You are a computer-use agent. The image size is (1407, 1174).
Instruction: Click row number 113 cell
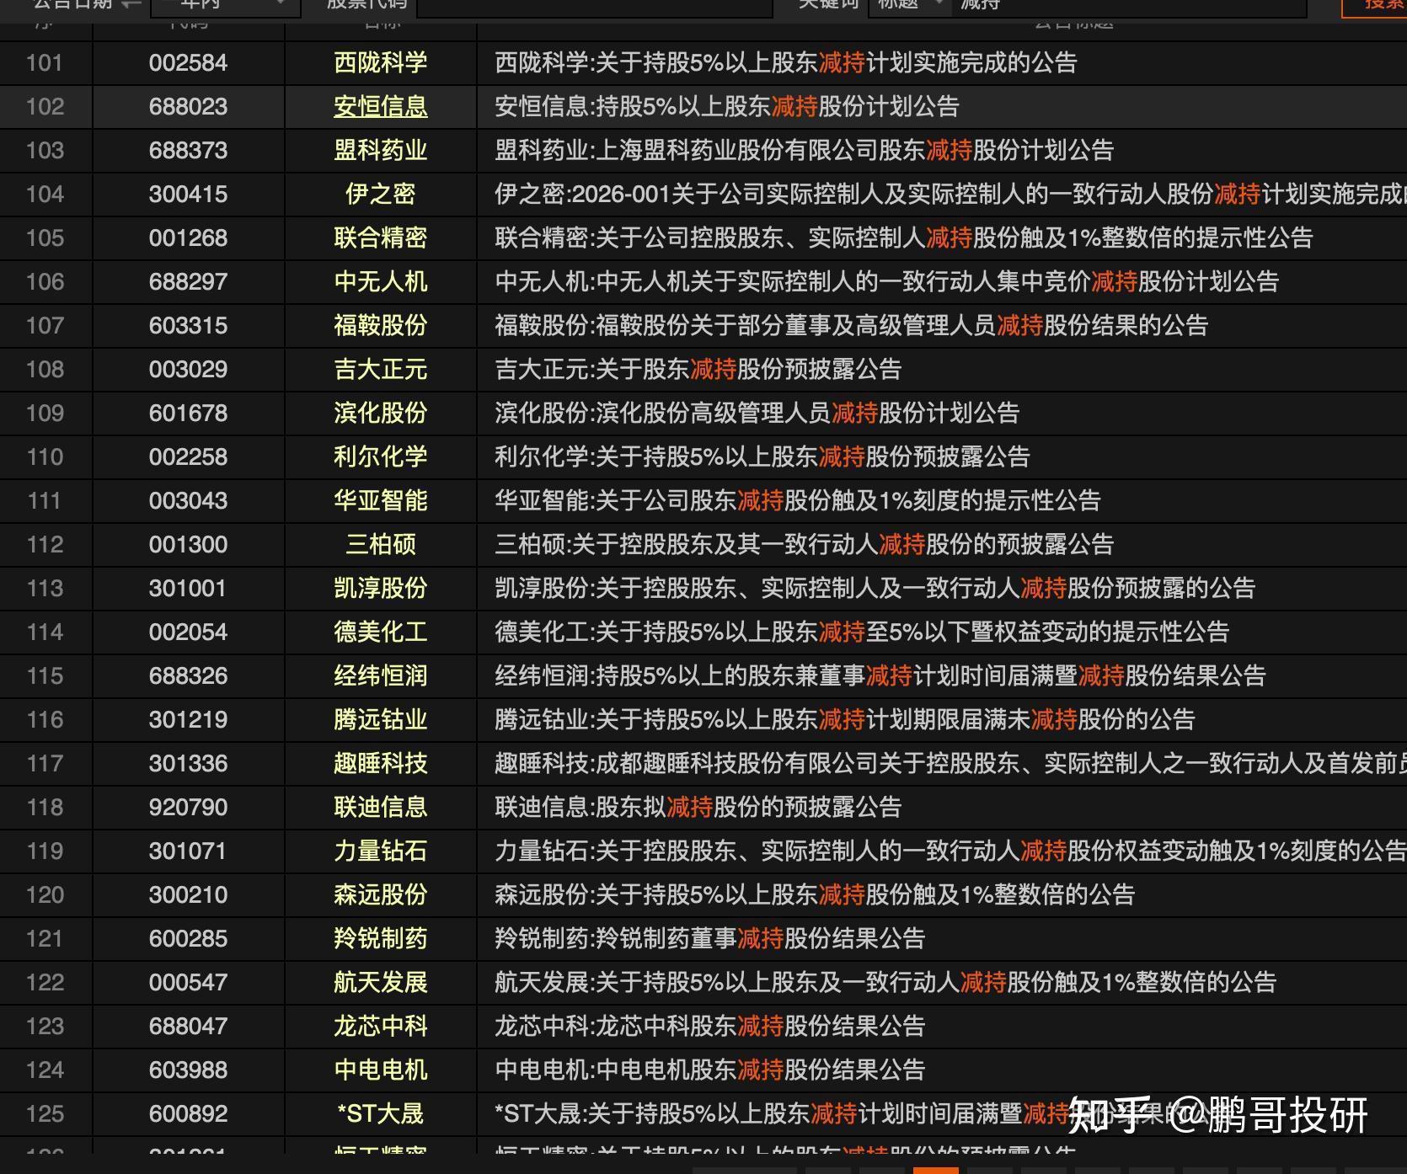[x=45, y=589]
